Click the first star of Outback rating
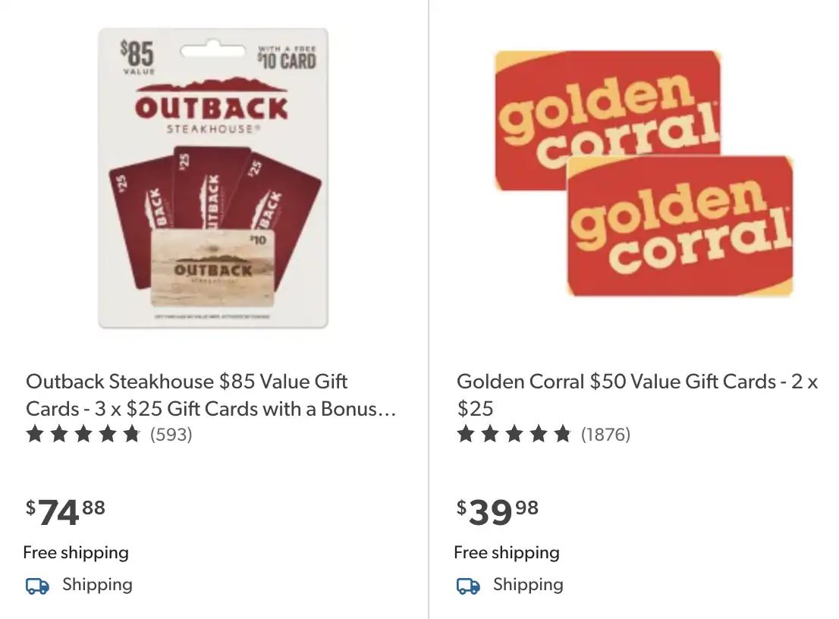 35,433
